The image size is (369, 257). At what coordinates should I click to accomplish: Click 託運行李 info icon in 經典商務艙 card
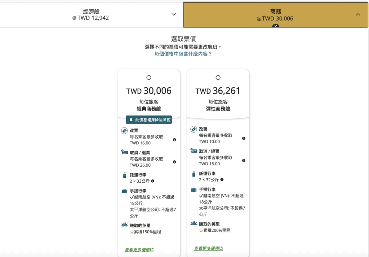(153, 181)
